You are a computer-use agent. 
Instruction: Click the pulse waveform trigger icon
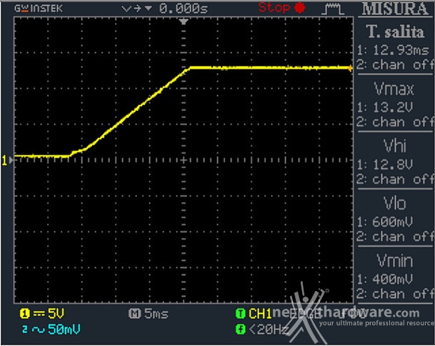333,9
